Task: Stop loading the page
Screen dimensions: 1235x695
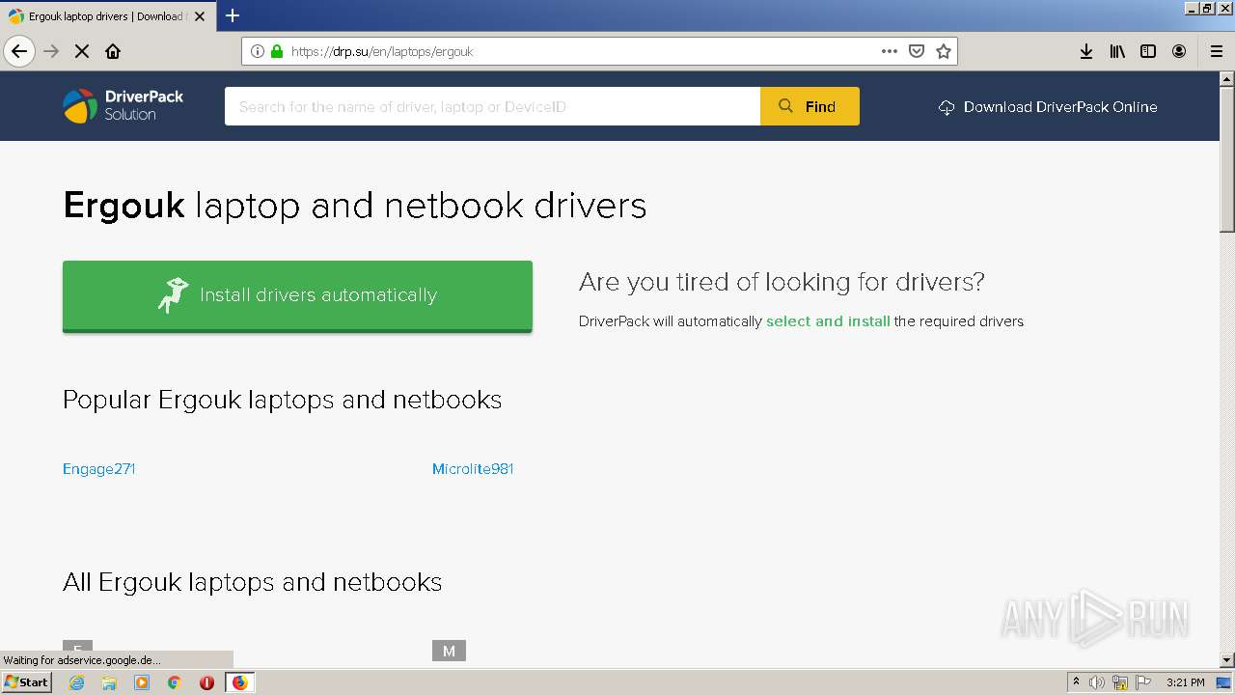Action: click(x=82, y=51)
